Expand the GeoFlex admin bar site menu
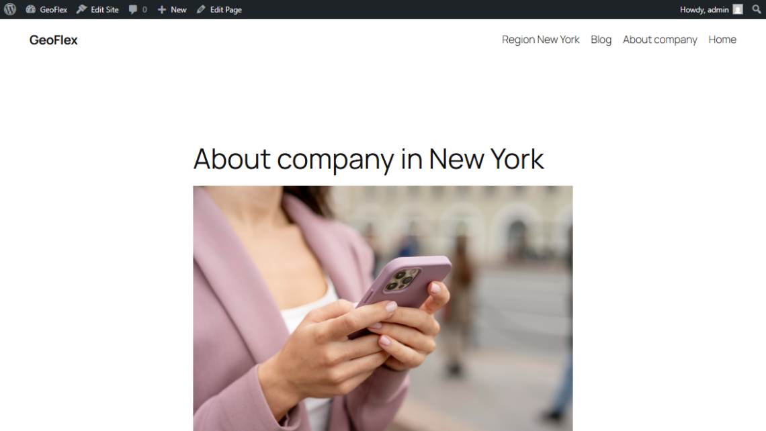 click(x=46, y=9)
